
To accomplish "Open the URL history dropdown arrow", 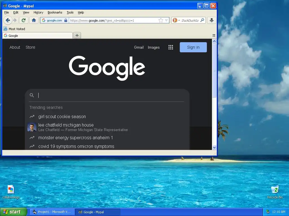I will pyautogui.click(x=166, y=20).
